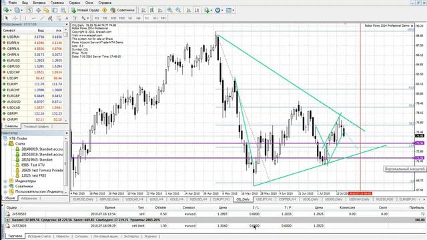The height and width of the screenshot is (240, 427).
Task: Switch timeframe to M15
Action: click(x=113, y=18)
